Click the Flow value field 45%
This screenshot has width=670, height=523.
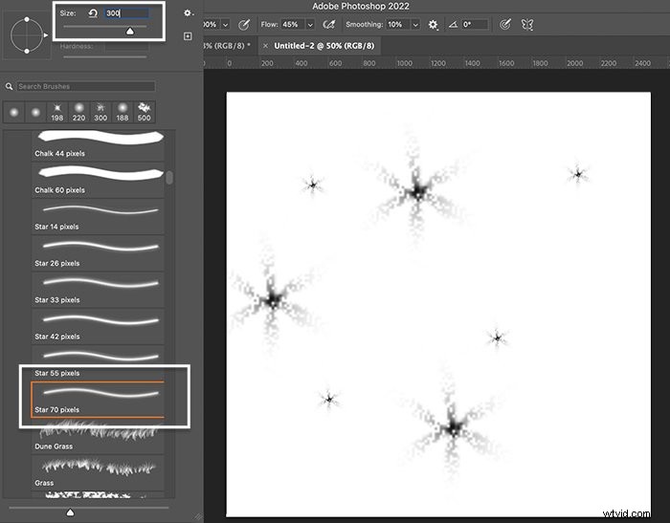tap(293, 25)
